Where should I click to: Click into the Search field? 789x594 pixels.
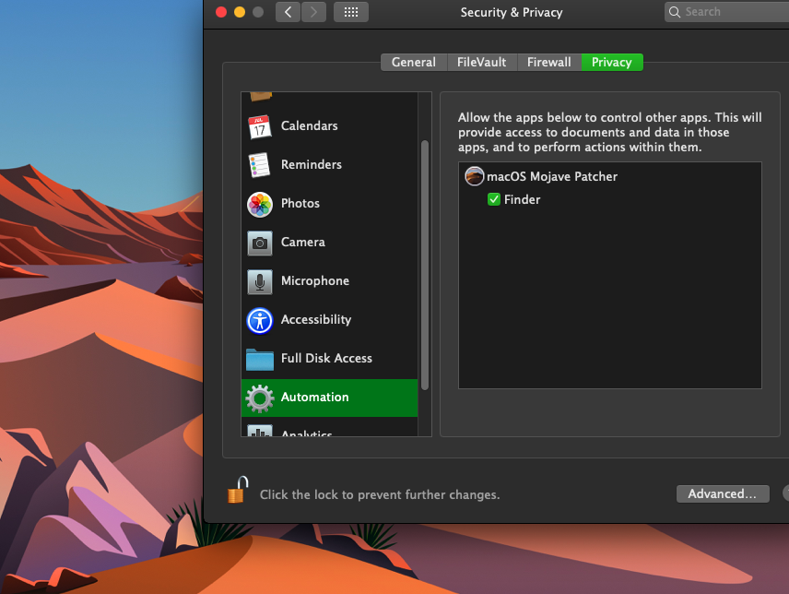point(726,12)
